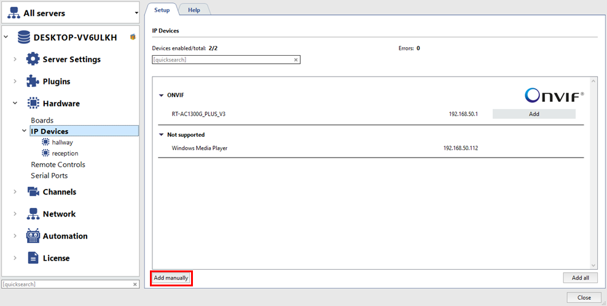Click the Add manually button

pos(171,278)
